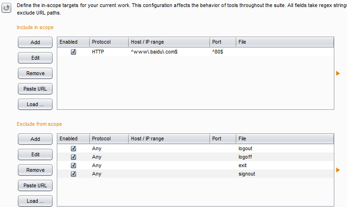This screenshot has width=347, height=207.
Task: Load include scope rules from file
Action: pos(35,104)
